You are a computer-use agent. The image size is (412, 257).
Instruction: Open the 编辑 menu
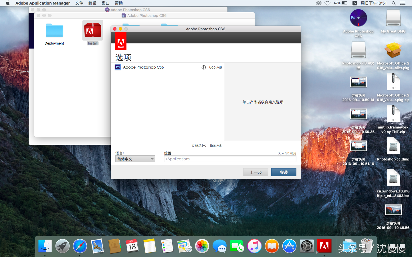pos(92,3)
